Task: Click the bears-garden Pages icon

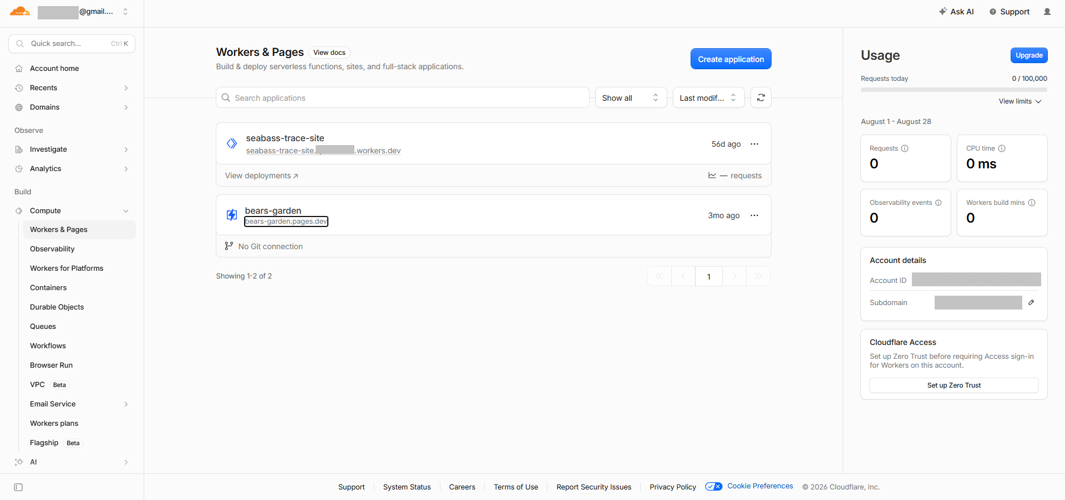Action: [232, 215]
